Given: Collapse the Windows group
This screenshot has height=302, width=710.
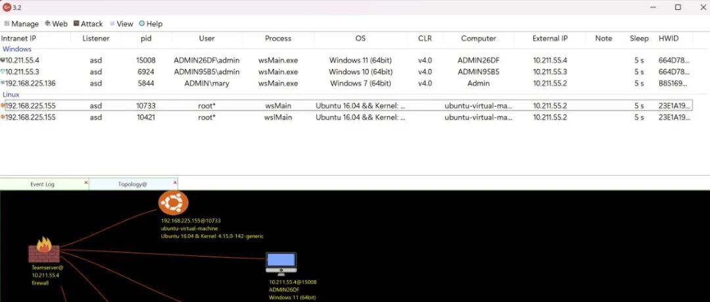Looking at the screenshot, I should 17,49.
